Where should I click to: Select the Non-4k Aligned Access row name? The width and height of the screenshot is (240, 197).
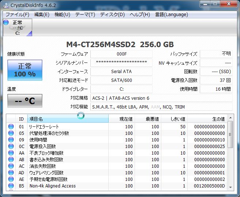click(x=53, y=186)
